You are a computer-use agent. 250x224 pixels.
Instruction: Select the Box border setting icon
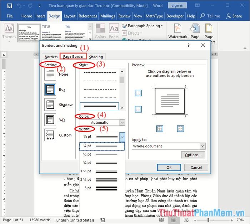click(50, 89)
